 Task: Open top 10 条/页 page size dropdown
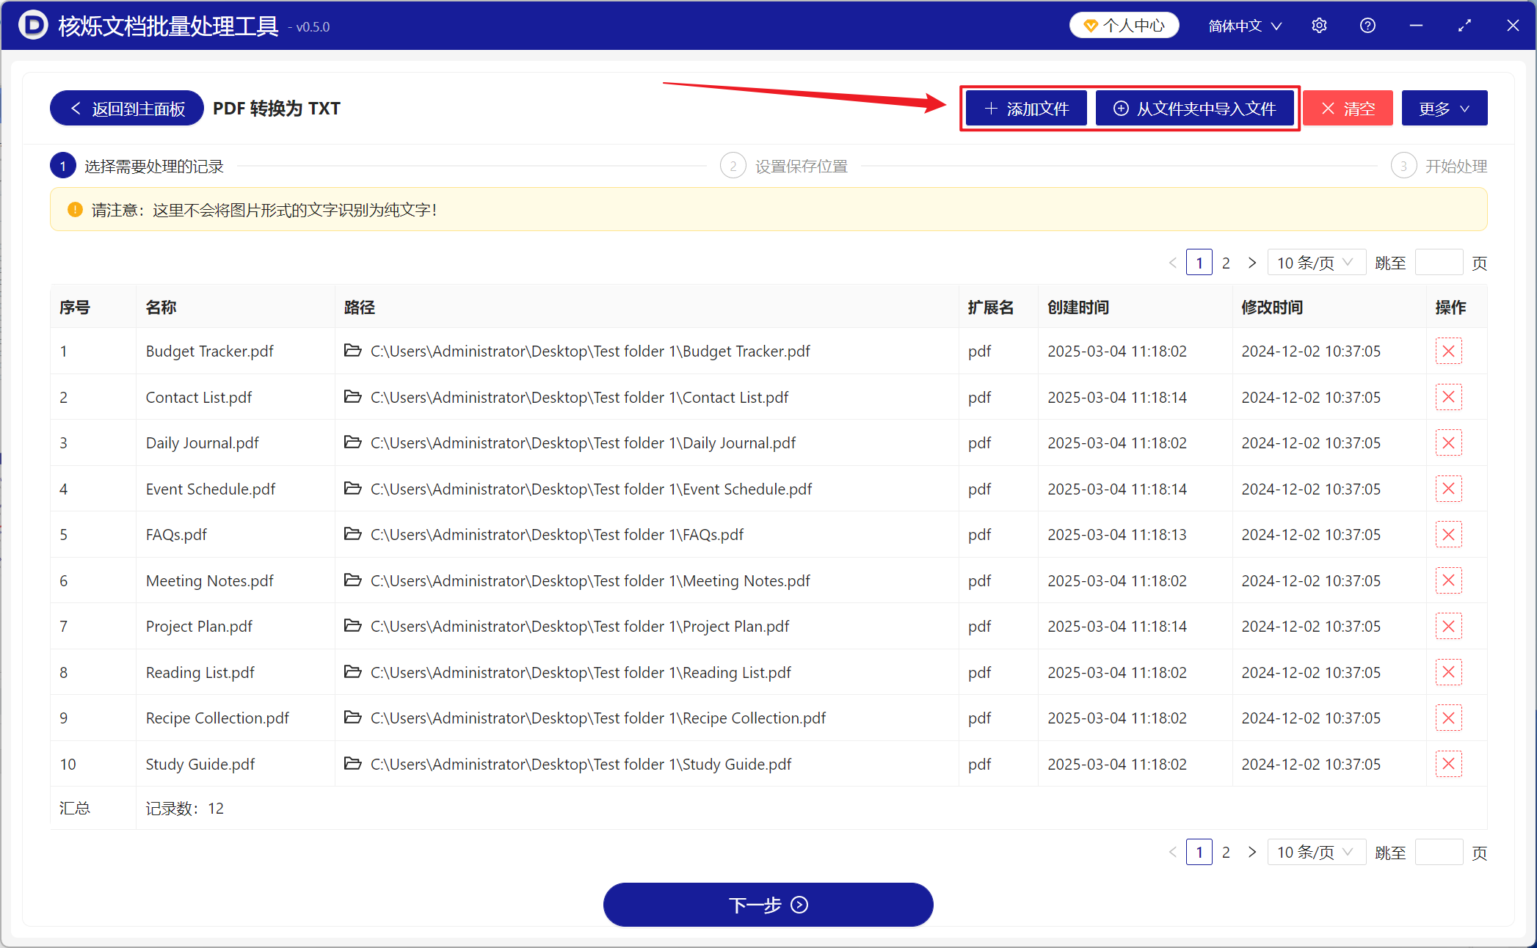point(1316,263)
